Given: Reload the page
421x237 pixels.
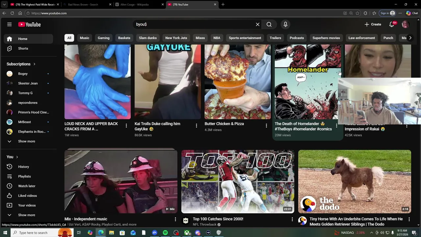Looking at the screenshot, I should point(12,13).
